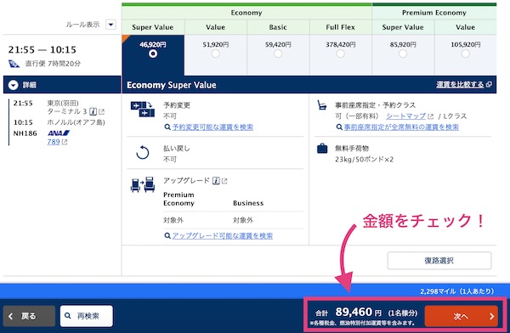Click external icon next to 789

[65, 142]
